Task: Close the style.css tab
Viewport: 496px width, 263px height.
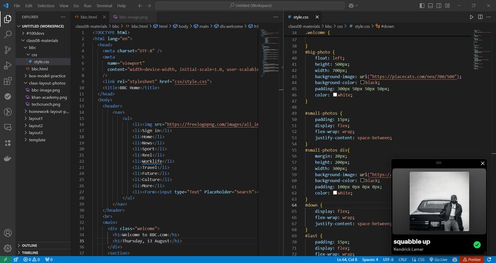Action: coord(317,17)
